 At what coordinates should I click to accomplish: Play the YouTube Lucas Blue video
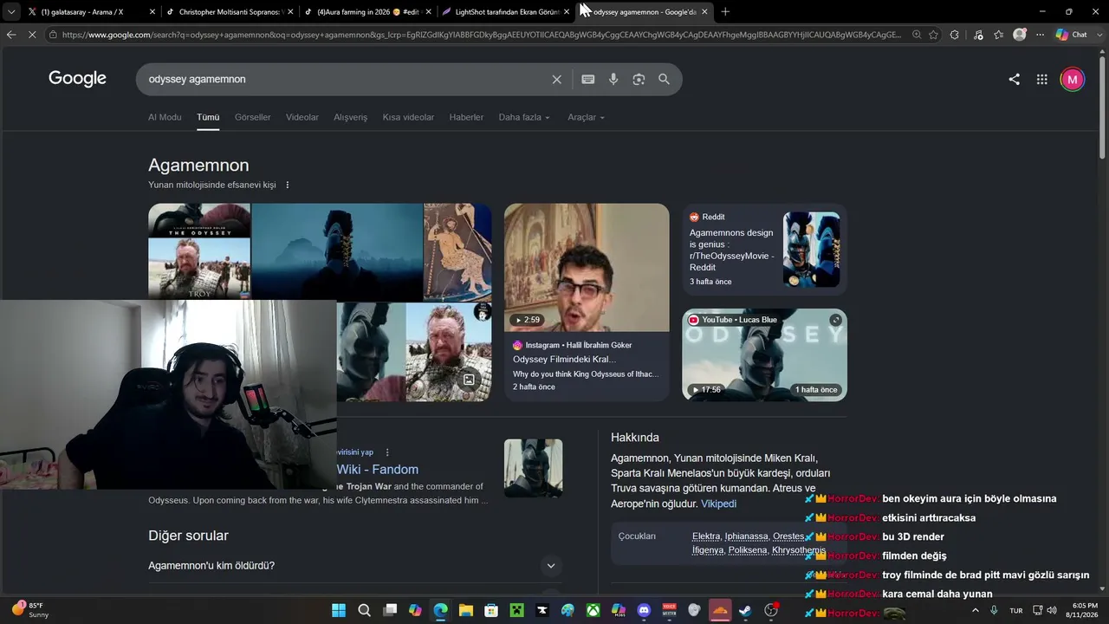[x=764, y=354]
